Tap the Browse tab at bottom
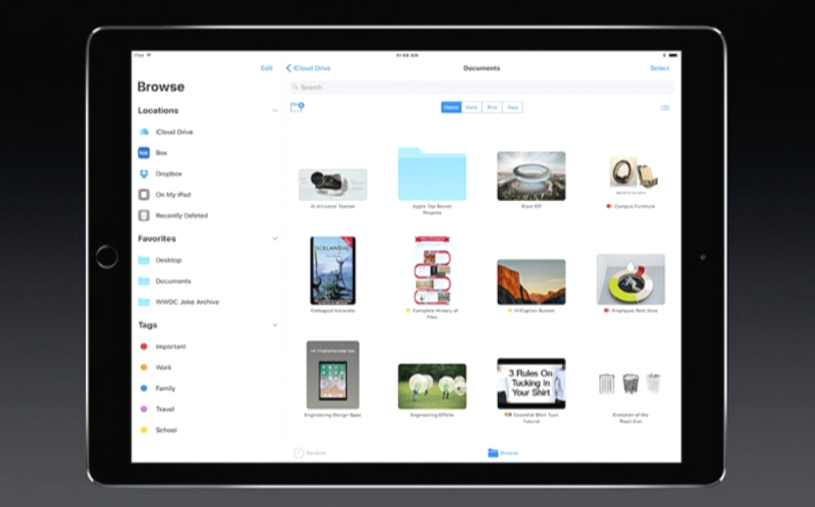815x507 pixels. 503,453
